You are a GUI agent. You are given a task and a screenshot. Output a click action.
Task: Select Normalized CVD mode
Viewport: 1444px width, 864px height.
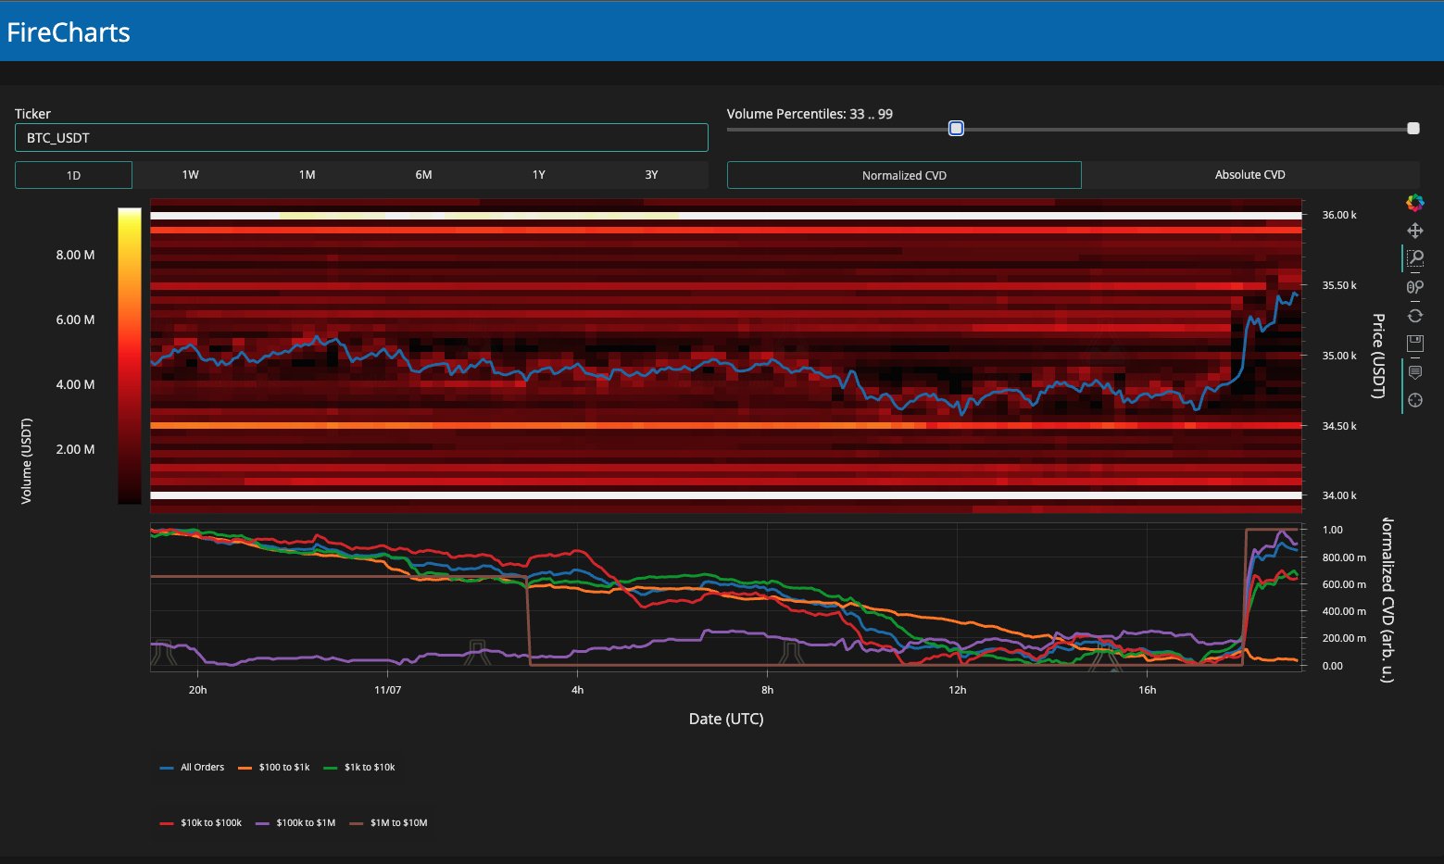coord(904,175)
